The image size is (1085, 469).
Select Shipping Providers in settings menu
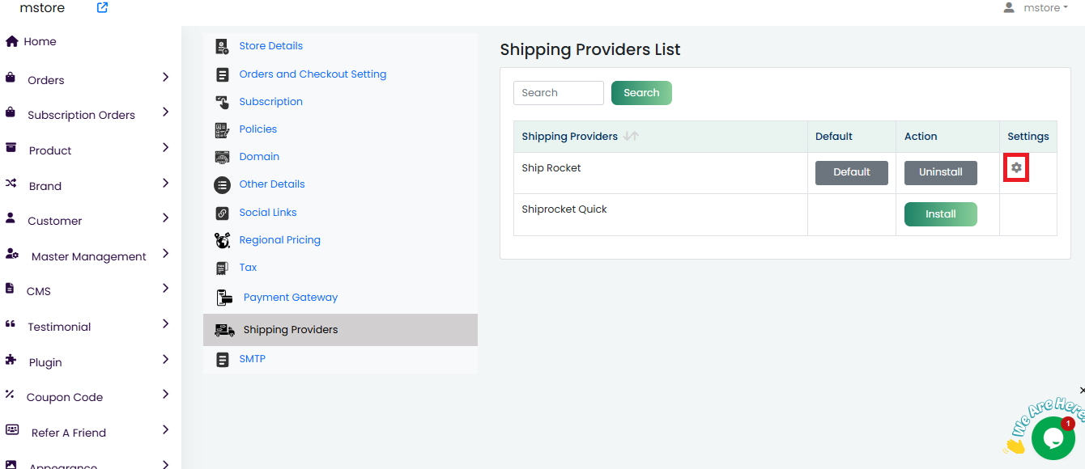[x=290, y=330]
